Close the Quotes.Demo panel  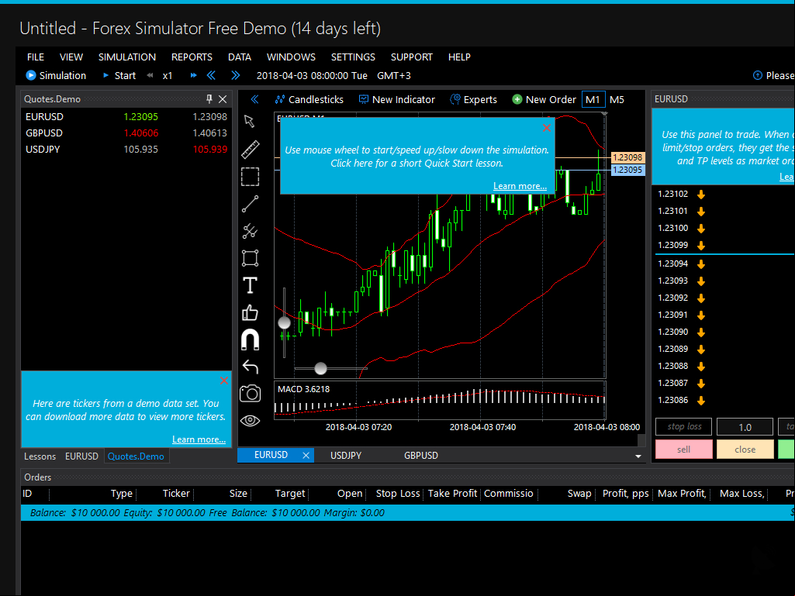[x=223, y=99]
